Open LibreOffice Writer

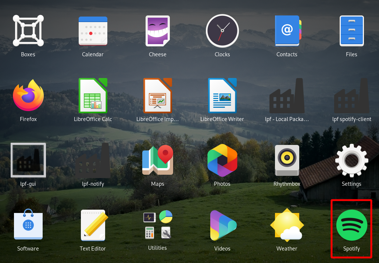tap(222, 95)
